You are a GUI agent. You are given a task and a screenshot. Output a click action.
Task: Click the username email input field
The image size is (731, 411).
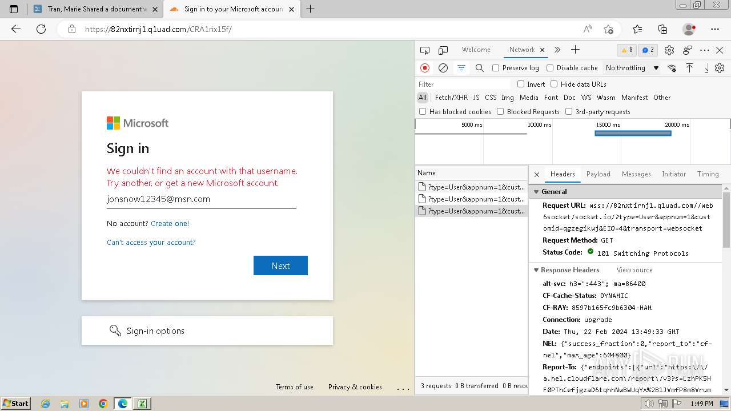click(201, 199)
